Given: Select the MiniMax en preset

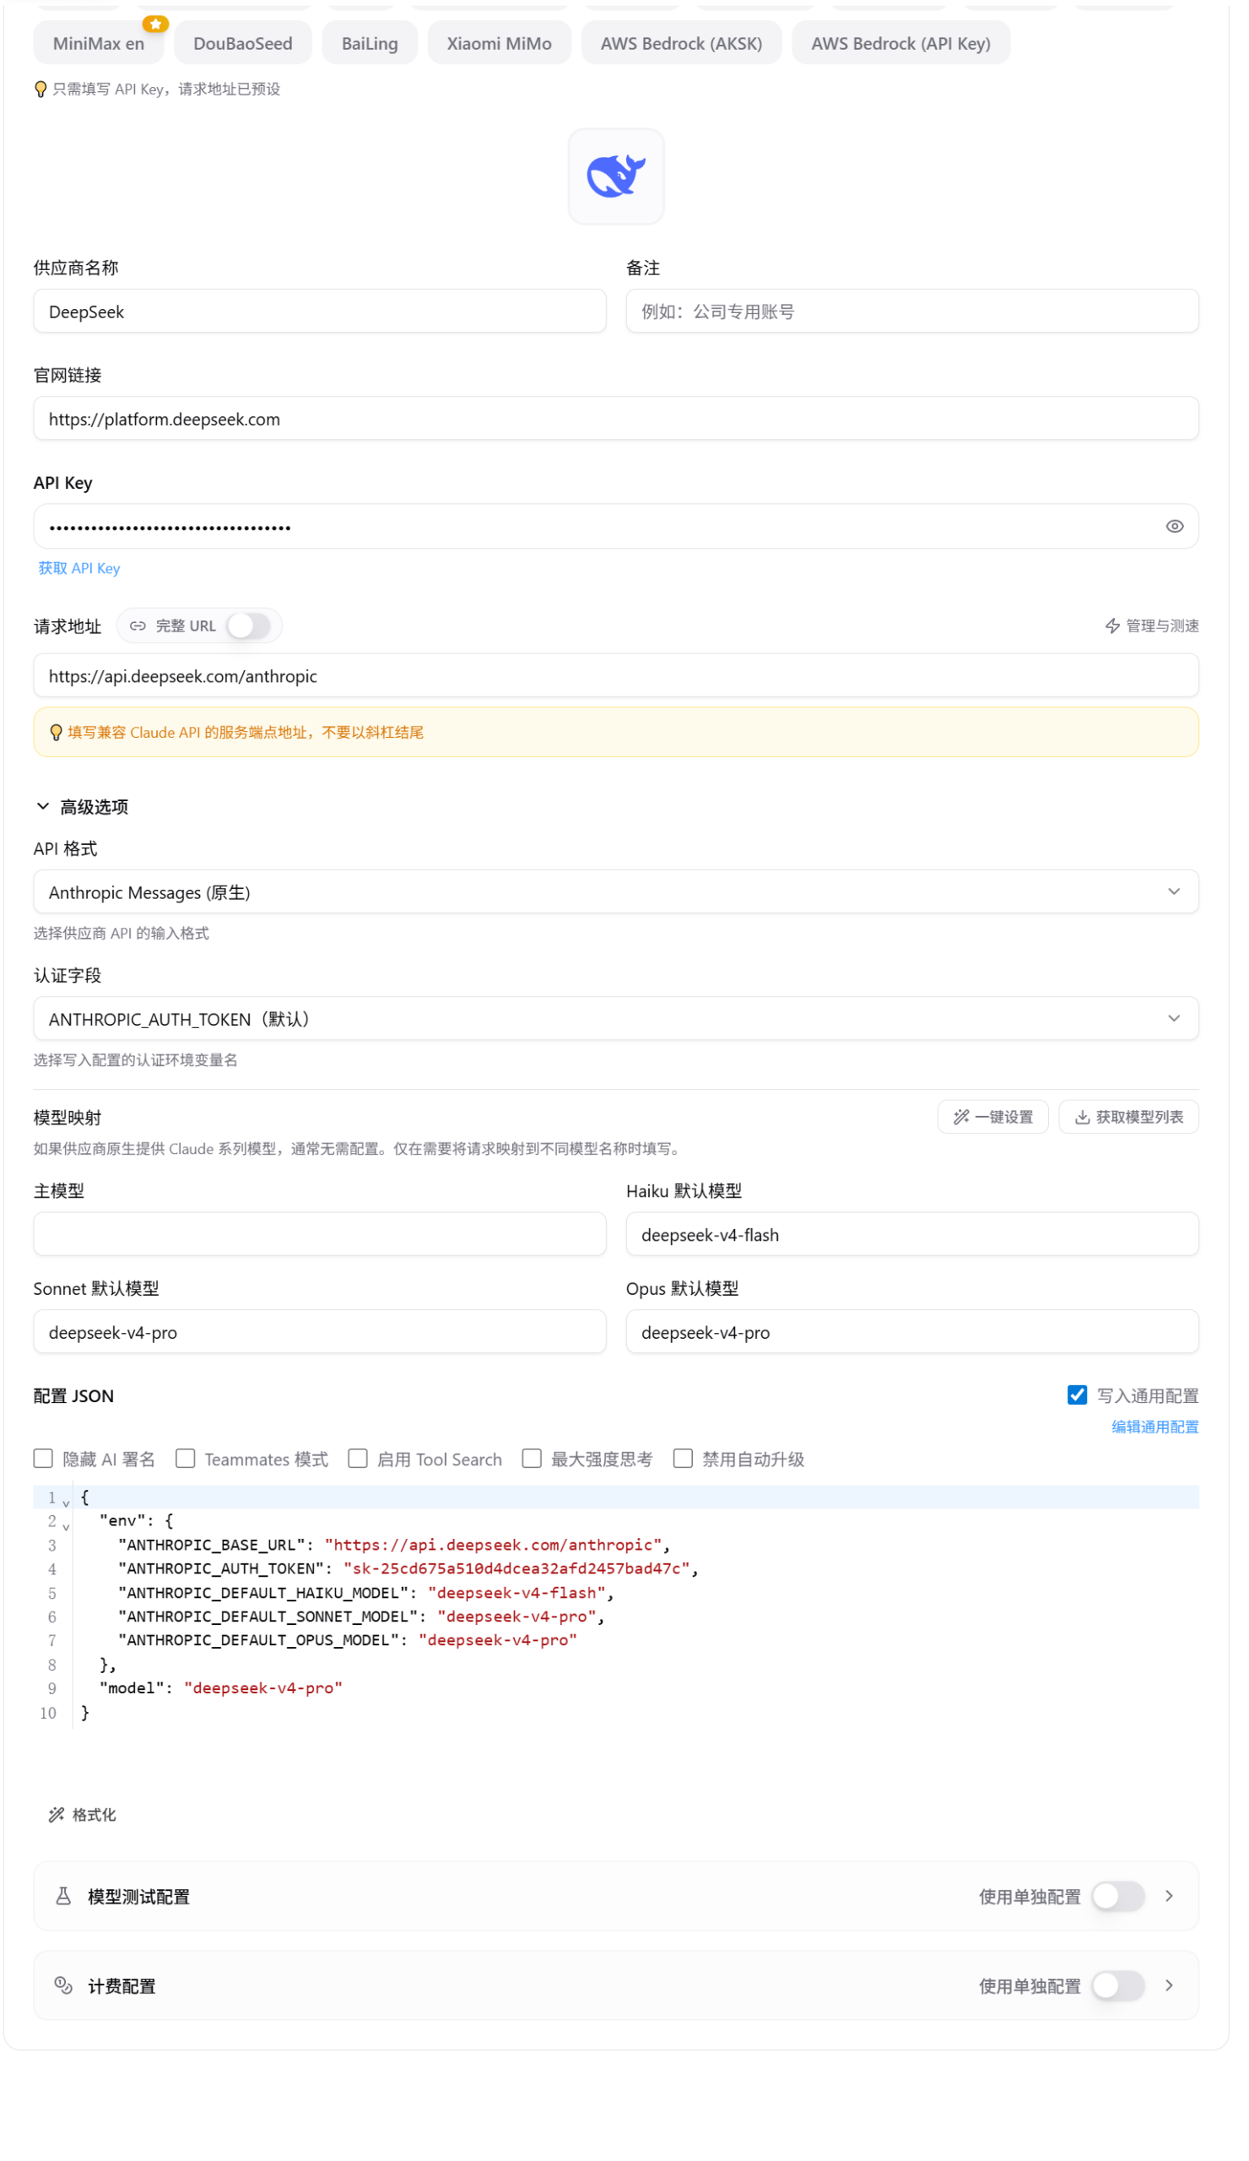Looking at the screenshot, I should coord(99,43).
